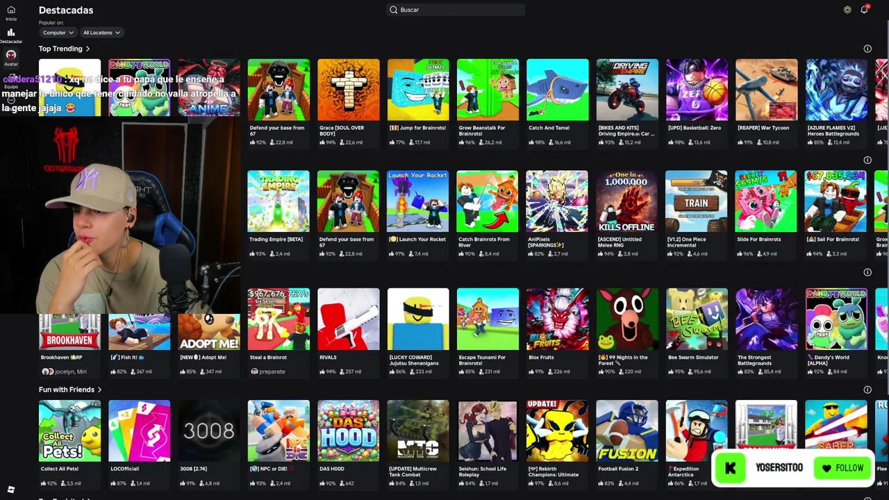Open AniPixels [SPARKINGS] game thumbnail
Viewport: 889px width, 500px height.
tap(557, 201)
